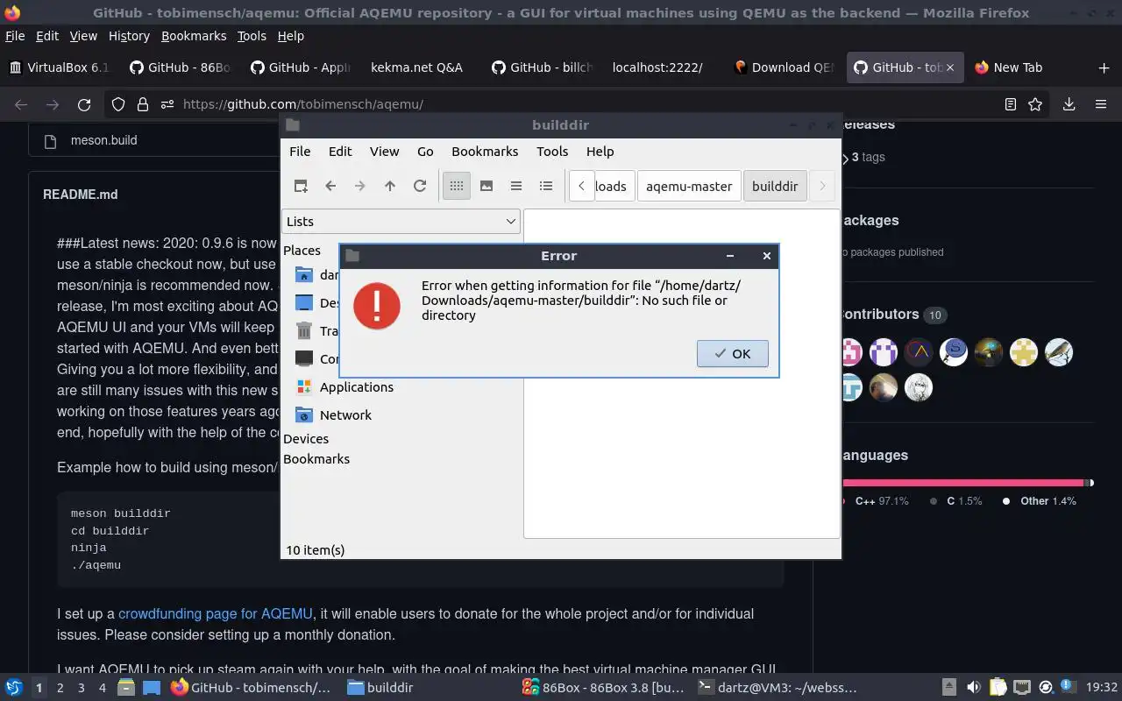
Task: Click OK in the Error dialog
Action: [x=733, y=354]
